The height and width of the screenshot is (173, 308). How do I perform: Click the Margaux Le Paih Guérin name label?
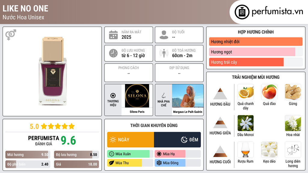click(188, 112)
